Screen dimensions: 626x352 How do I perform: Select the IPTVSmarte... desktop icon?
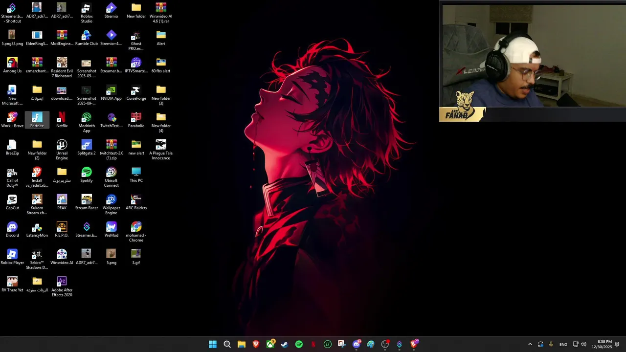point(136,66)
